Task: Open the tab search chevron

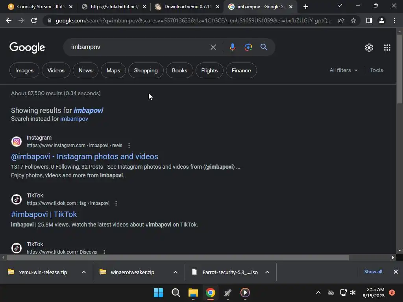Action: click(x=340, y=6)
